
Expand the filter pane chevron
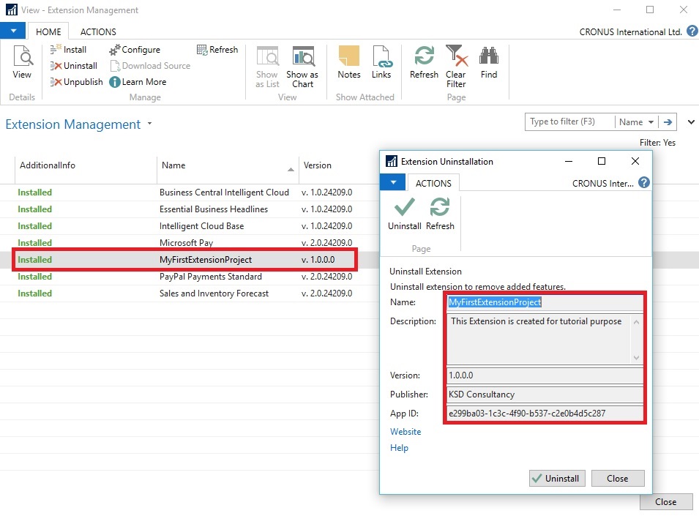click(x=691, y=122)
